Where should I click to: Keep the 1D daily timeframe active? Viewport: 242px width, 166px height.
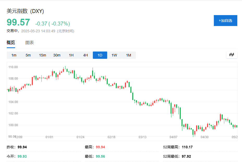click(x=100, y=55)
